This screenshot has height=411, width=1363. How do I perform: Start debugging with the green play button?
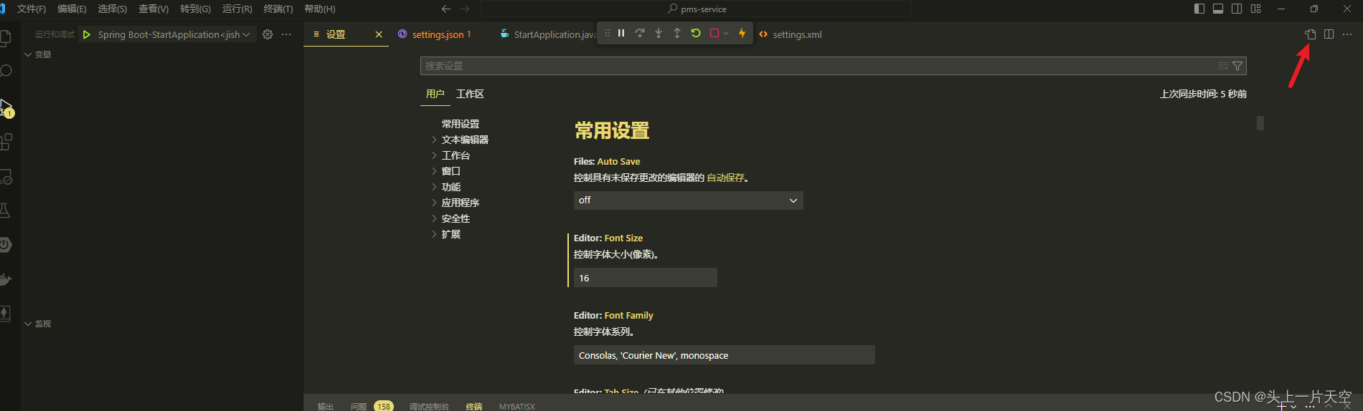(87, 34)
